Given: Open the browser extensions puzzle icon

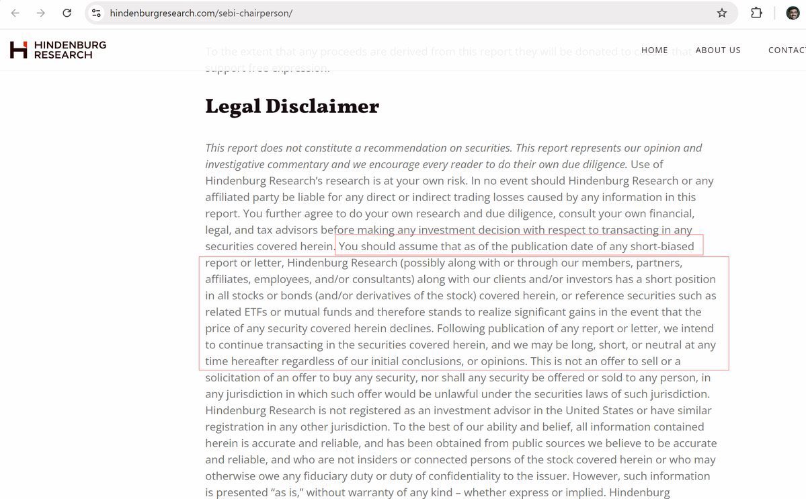Looking at the screenshot, I should [756, 13].
